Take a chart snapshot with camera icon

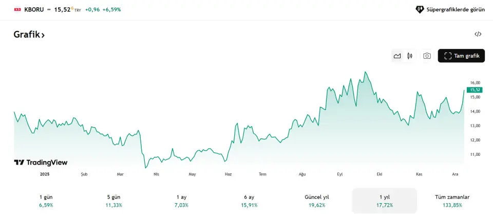pos(427,56)
